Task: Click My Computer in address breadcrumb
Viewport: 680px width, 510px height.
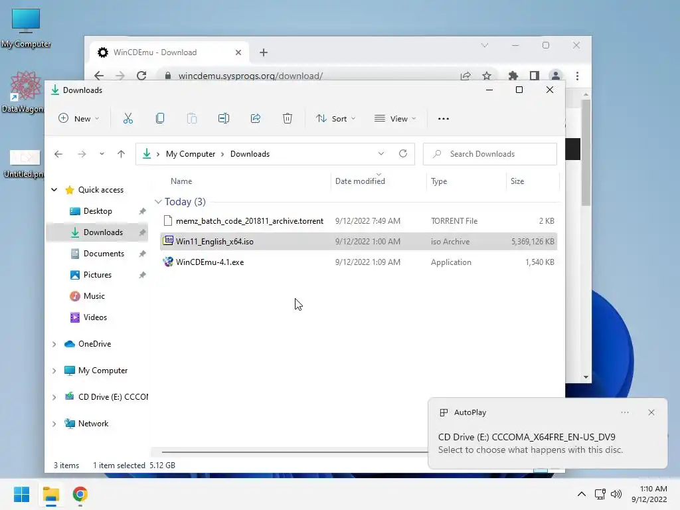Action: click(x=191, y=154)
